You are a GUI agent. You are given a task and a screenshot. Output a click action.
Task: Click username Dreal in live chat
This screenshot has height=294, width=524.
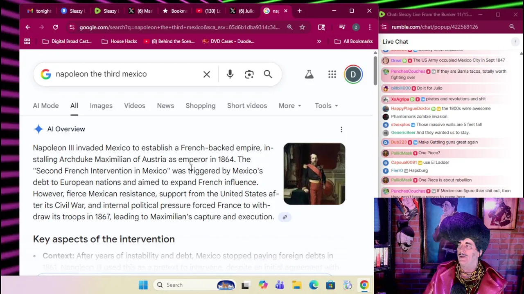pyautogui.click(x=396, y=60)
